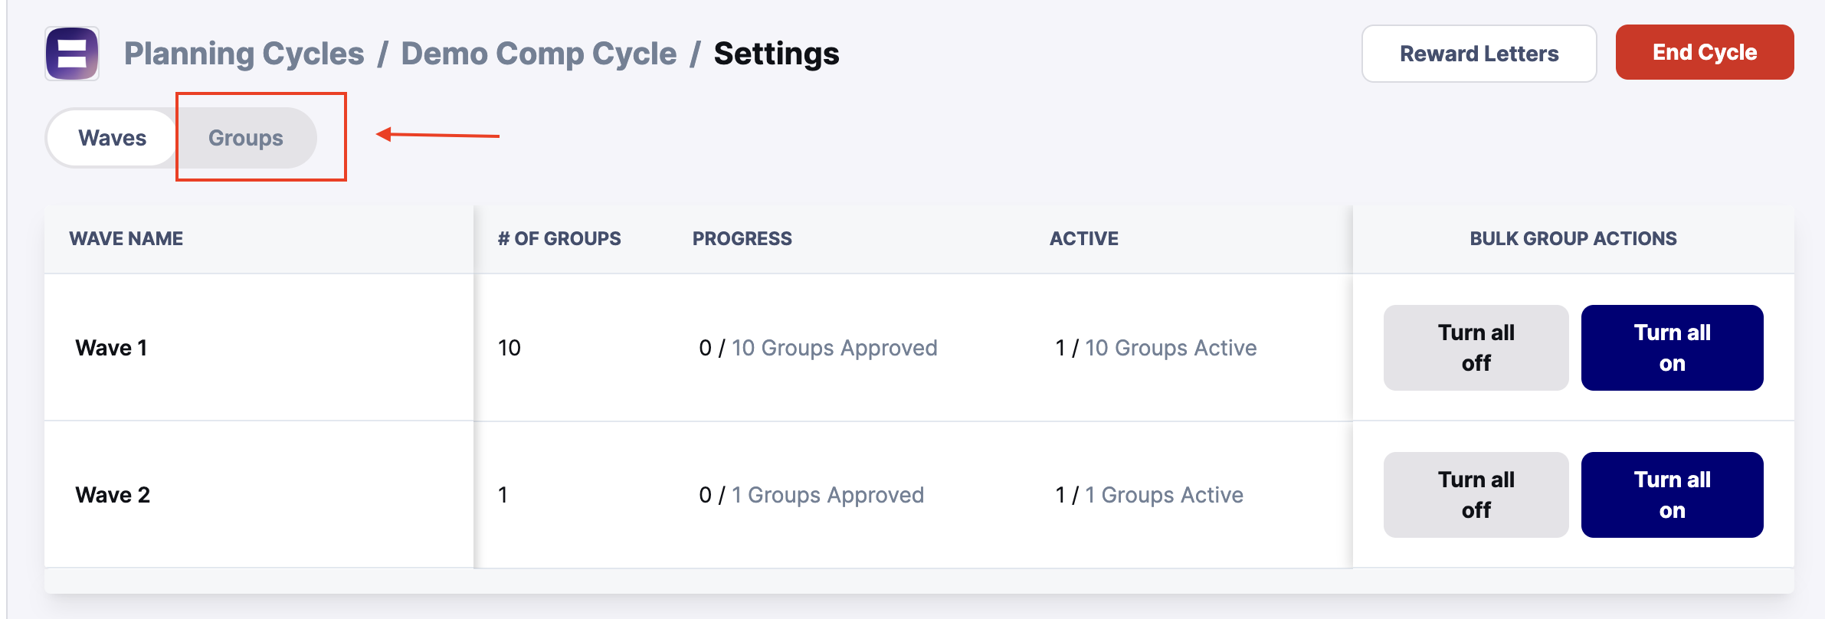
Task: Click the Wave Name column header
Action: (126, 238)
